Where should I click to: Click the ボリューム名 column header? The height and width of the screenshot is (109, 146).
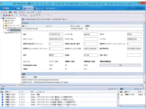pos(77,26)
